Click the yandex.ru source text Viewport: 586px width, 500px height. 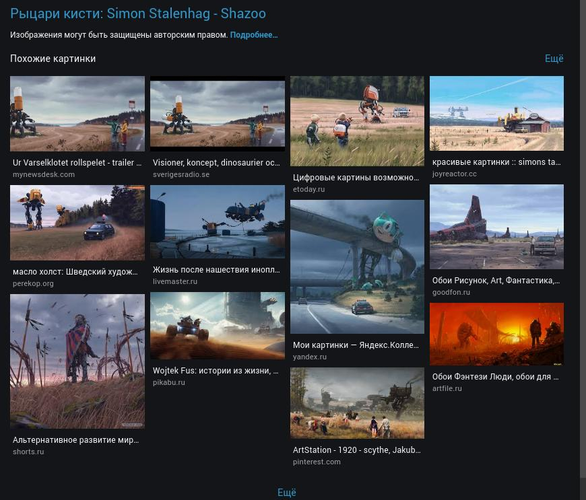pyautogui.click(x=310, y=357)
